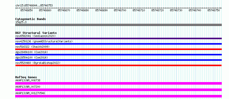Click the nsv4250136 (gnomADStructuralVariants) label
This screenshot has width=229, height=99.
pos(44,41)
